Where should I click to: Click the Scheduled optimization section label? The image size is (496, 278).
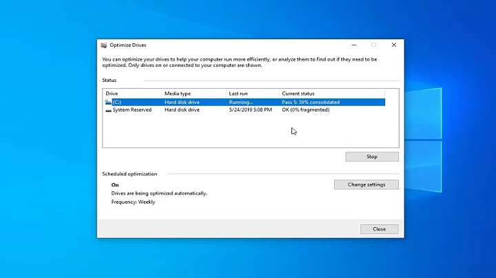130,174
